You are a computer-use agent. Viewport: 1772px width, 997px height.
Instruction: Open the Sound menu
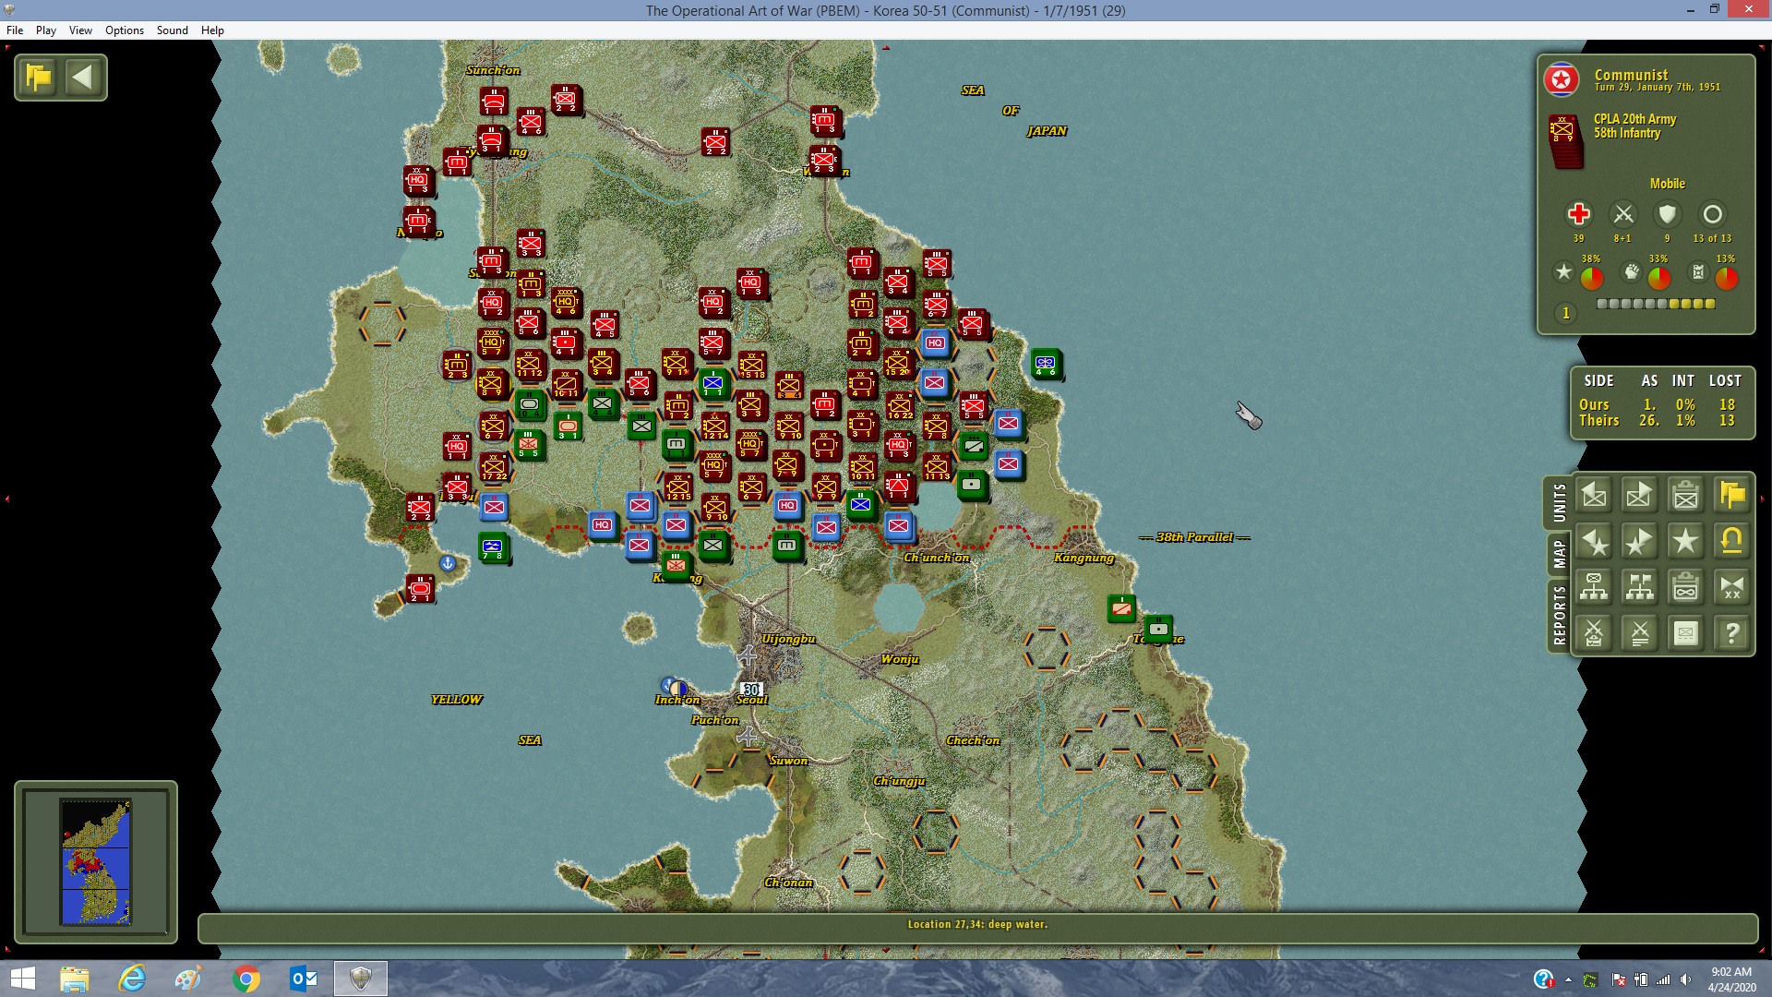(x=173, y=30)
